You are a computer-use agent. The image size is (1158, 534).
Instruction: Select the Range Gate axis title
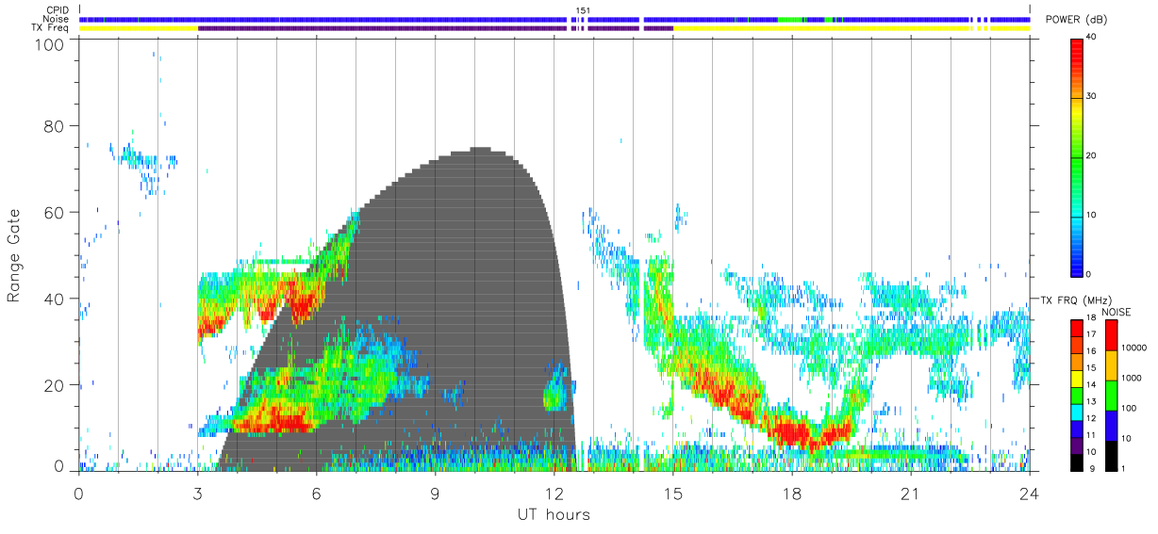coord(15,255)
